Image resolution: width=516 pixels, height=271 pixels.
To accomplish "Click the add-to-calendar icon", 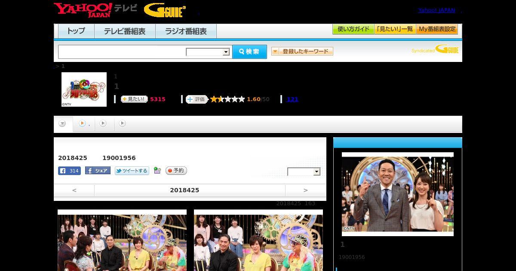I will click(x=157, y=170).
